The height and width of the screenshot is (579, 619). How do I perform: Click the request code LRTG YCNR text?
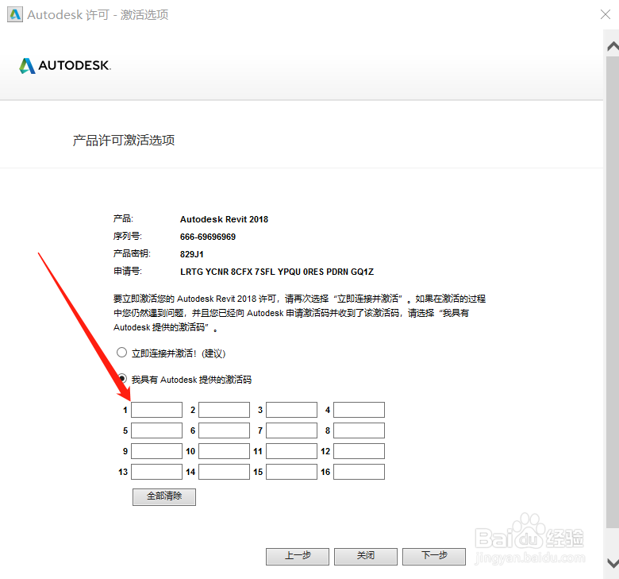tap(277, 272)
